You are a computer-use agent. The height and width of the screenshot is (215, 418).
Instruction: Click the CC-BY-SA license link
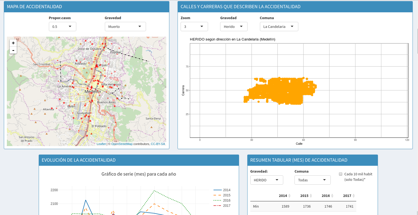click(x=158, y=144)
